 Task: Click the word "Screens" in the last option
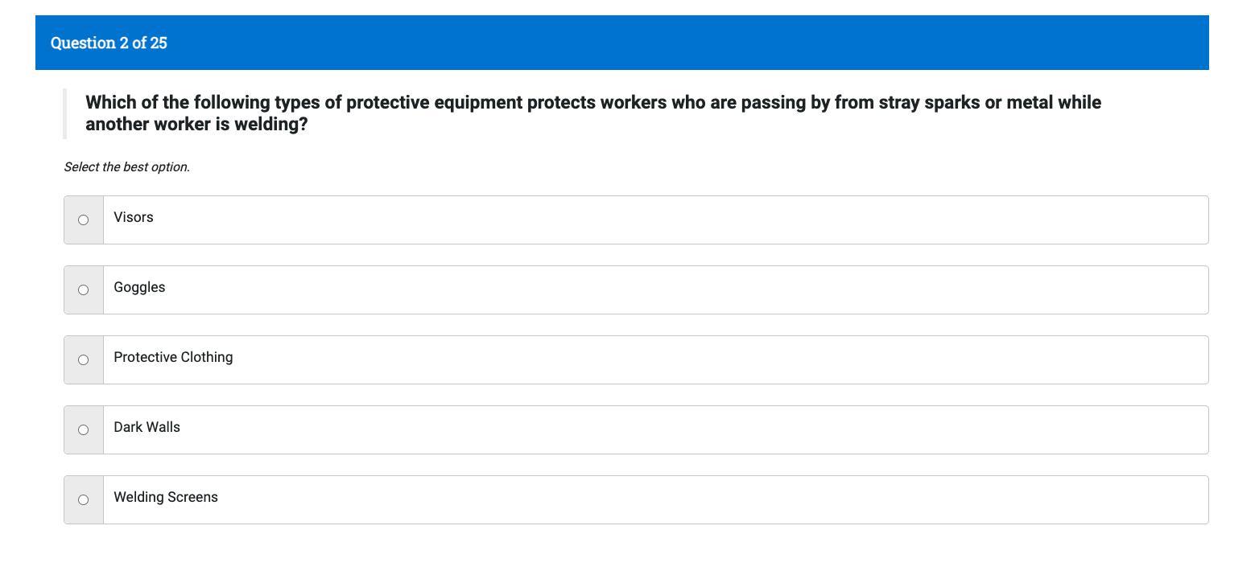pyautogui.click(x=192, y=497)
